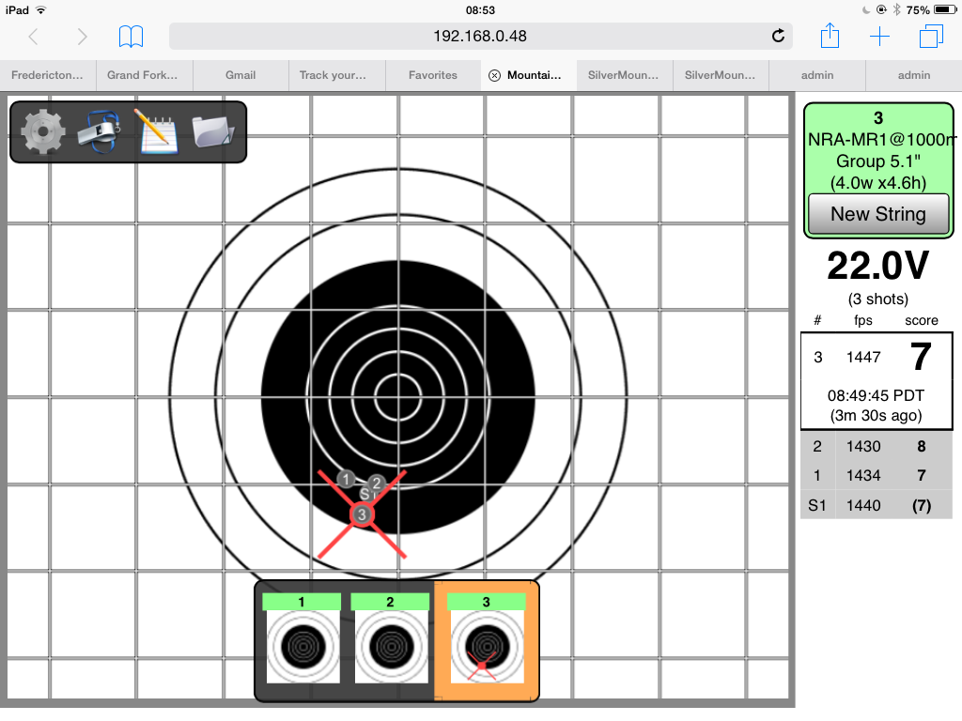The height and width of the screenshot is (721, 962).
Task: Tap the address bar showing 192.168.0.48
Action: pyautogui.click(x=479, y=37)
